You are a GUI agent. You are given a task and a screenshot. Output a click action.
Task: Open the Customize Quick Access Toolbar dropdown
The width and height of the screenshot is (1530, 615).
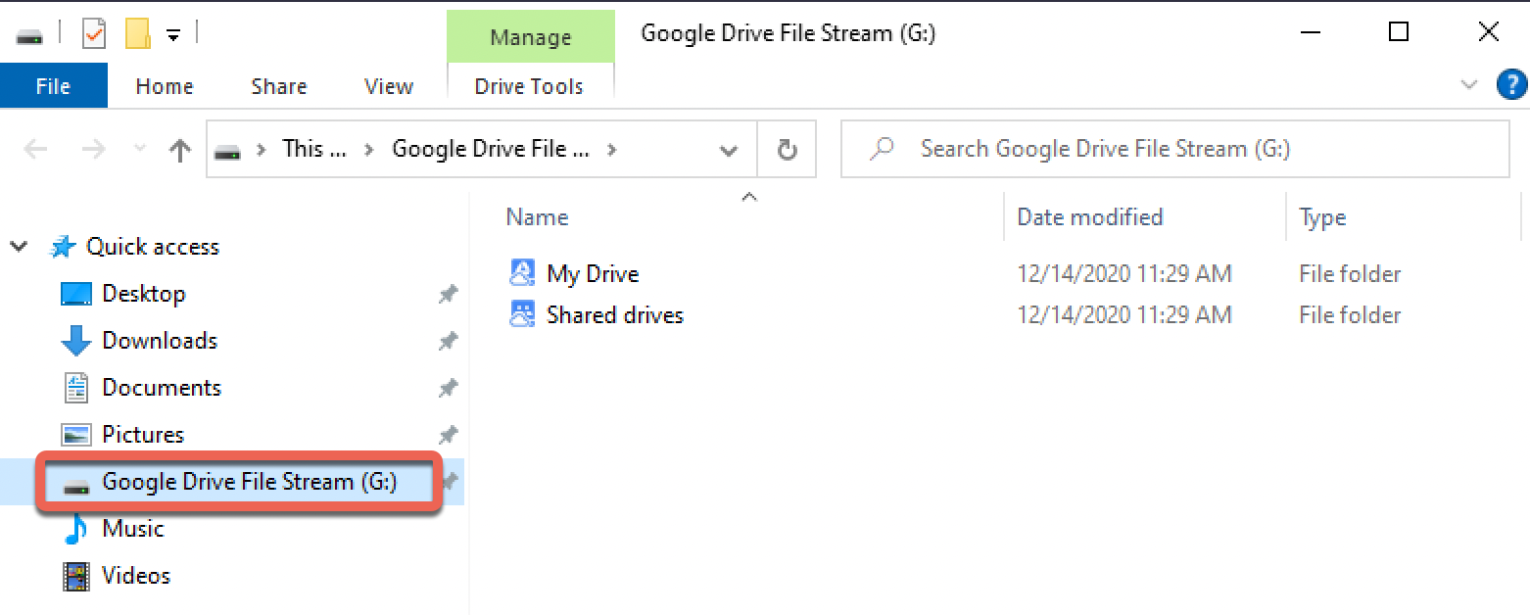pos(173,35)
